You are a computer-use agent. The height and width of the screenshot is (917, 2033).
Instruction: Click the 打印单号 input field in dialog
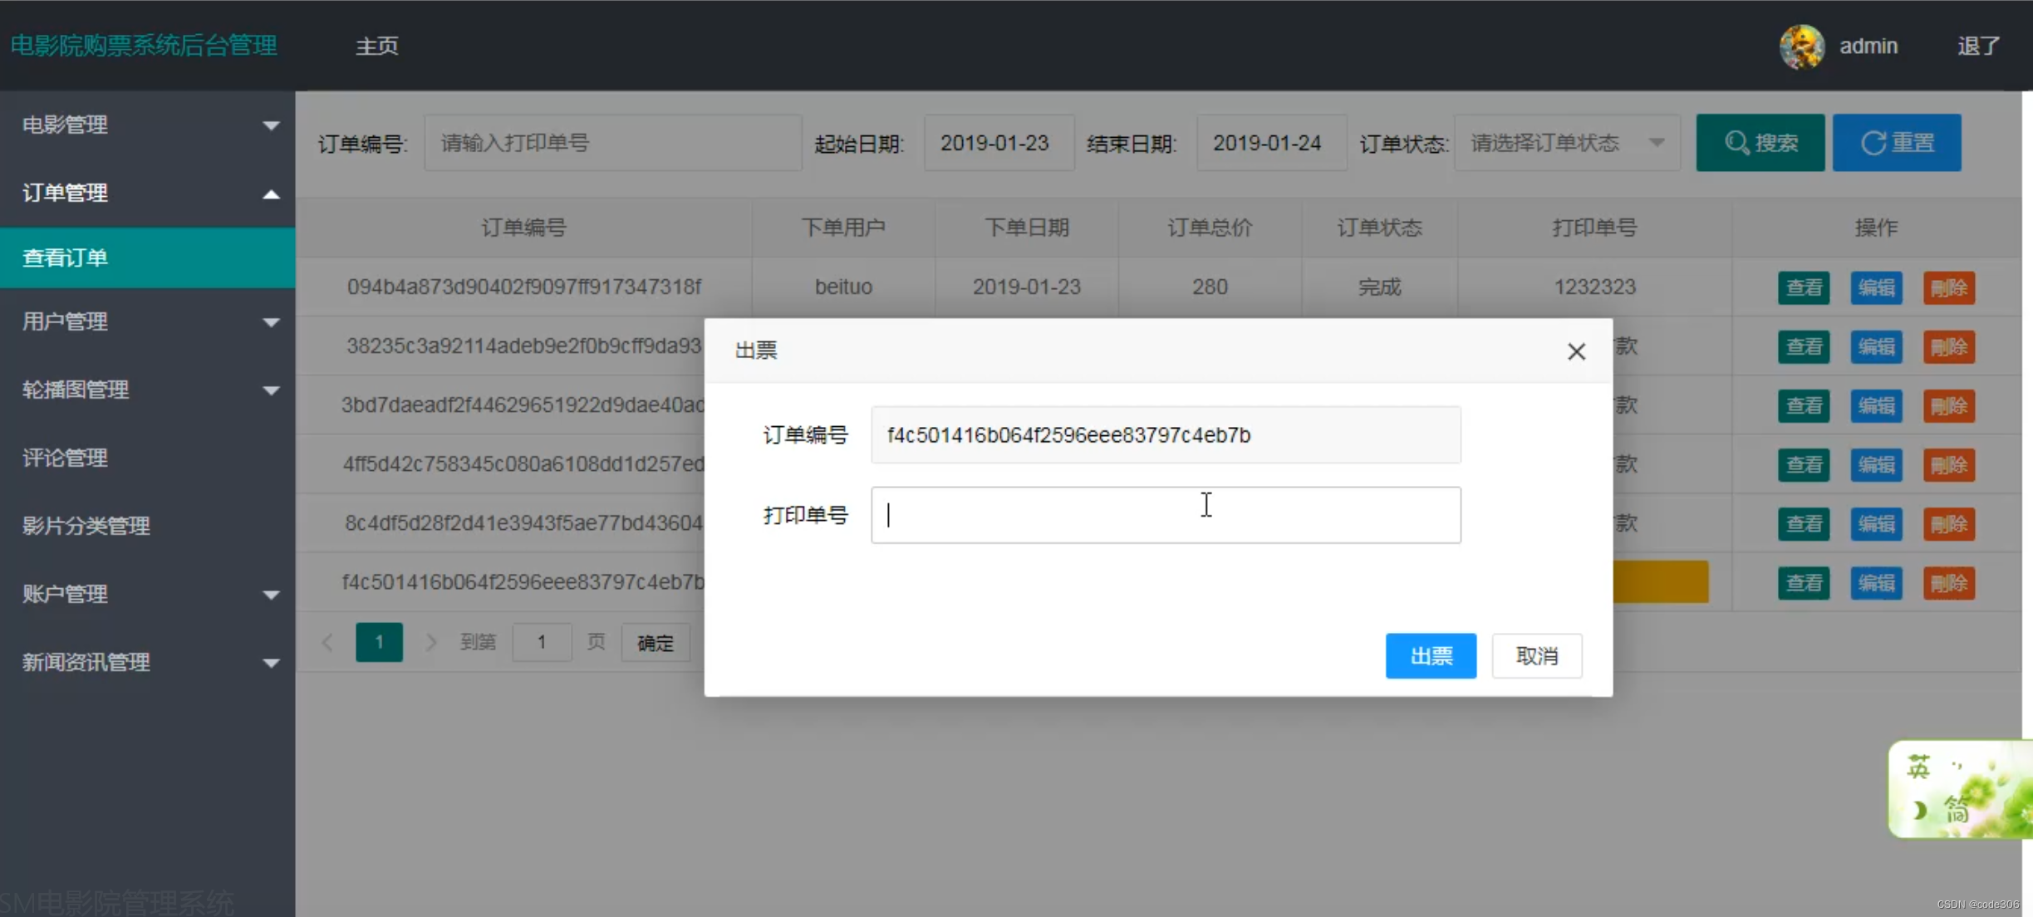coord(1165,515)
